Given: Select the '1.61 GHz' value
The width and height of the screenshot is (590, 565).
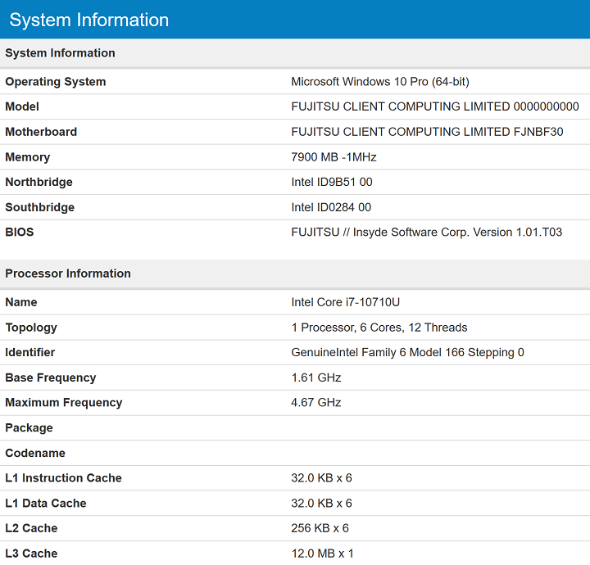Looking at the screenshot, I should pyautogui.click(x=316, y=377).
